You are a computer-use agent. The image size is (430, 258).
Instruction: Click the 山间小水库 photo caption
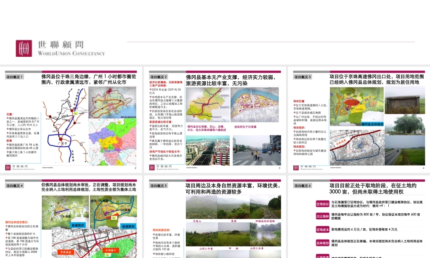pos(257,248)
